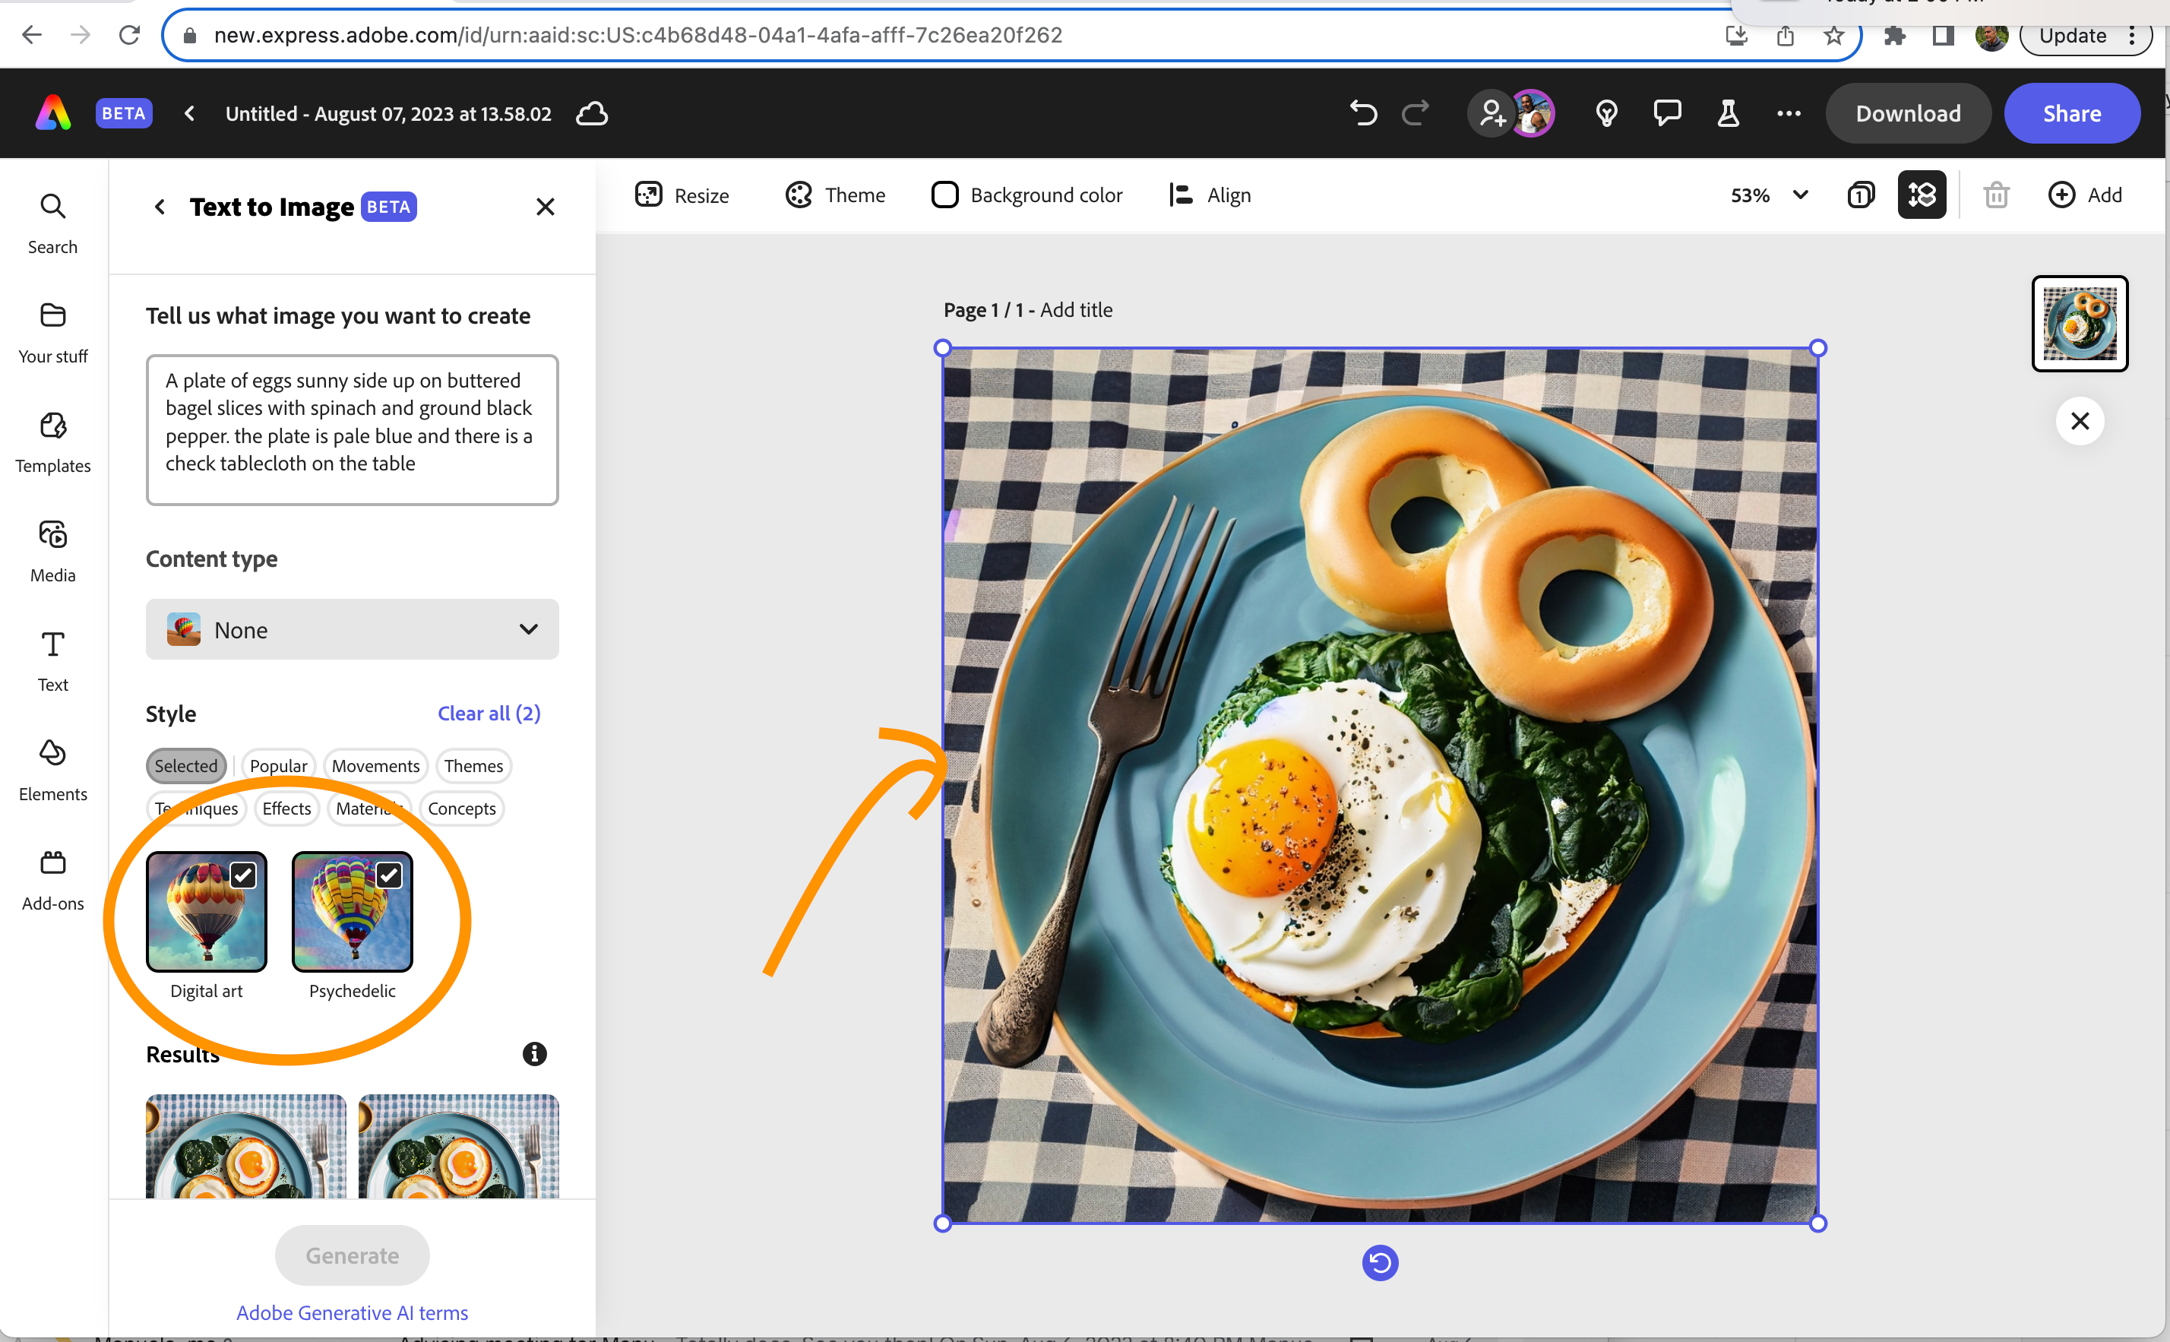The height and width of the screenshot is (1342, 2170).
Task: Go back from Text to Image panel
Action: point(160,207)
